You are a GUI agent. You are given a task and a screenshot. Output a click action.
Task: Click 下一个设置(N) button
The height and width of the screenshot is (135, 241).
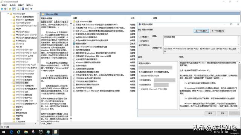218,31
